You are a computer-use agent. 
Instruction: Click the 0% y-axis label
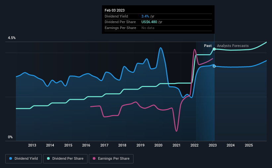(10, 137)
